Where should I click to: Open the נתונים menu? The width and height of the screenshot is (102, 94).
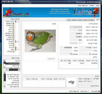point(92,6)
